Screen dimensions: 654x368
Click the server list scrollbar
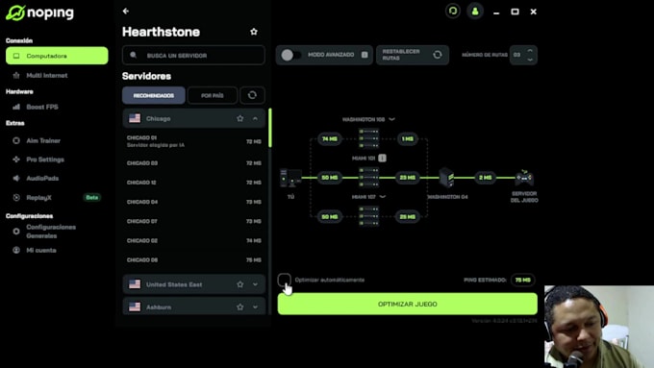[270, 128]
